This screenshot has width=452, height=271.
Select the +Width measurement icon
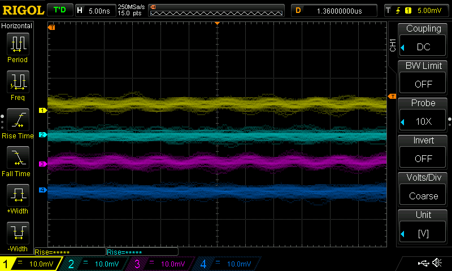(17, 196)
